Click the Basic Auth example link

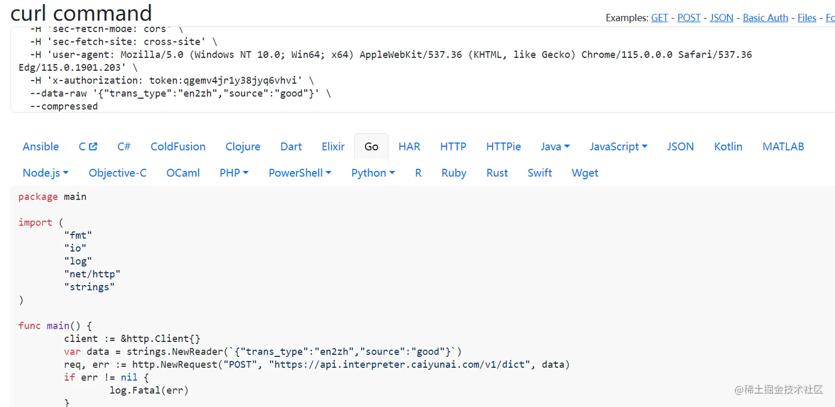click(765, 18)
